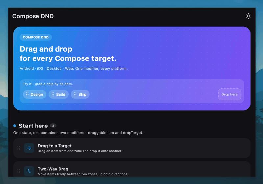263x184 pixels.
Task: Click 'Try it - grab a chip by its dots.'
Action: (48, 84)
